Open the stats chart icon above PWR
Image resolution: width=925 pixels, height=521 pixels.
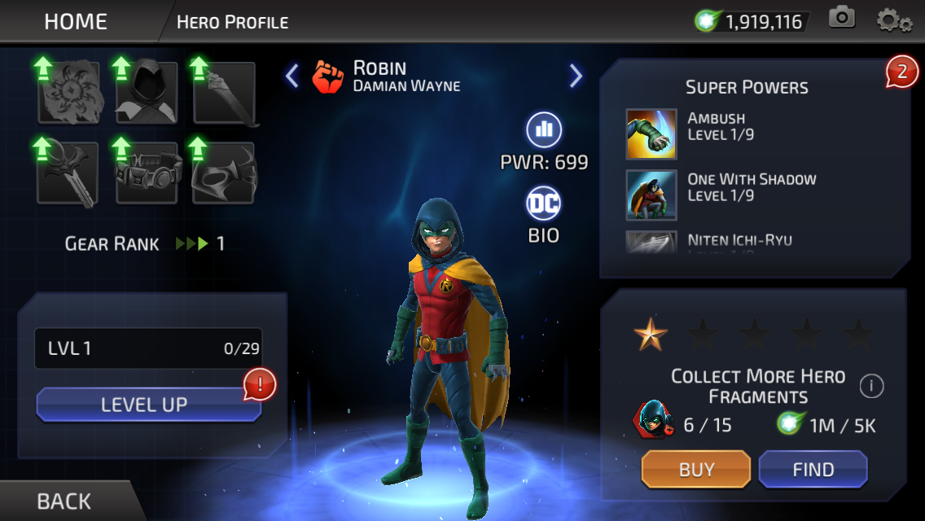click(x=543, y=129)
